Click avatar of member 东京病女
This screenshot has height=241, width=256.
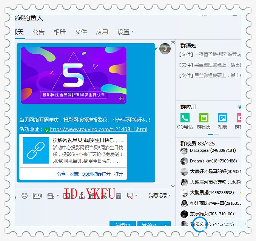(x=184, y=214)
